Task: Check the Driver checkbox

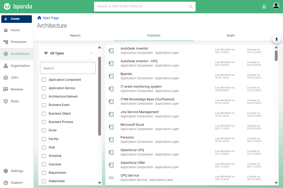Action: (x=44, y=130)
